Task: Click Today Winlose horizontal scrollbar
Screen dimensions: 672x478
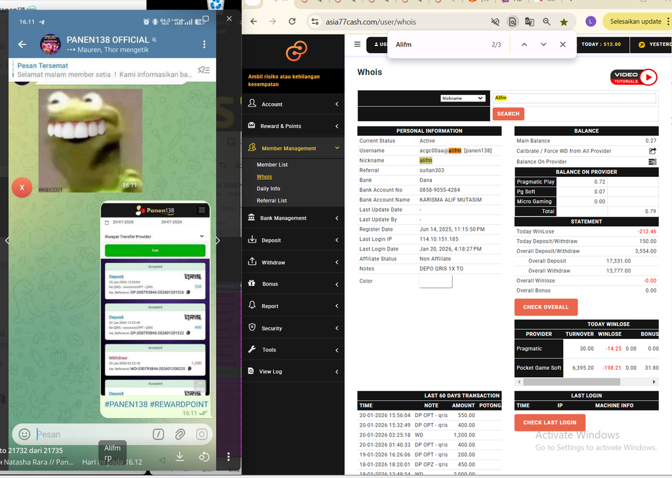Action: (x=572, y=382)
